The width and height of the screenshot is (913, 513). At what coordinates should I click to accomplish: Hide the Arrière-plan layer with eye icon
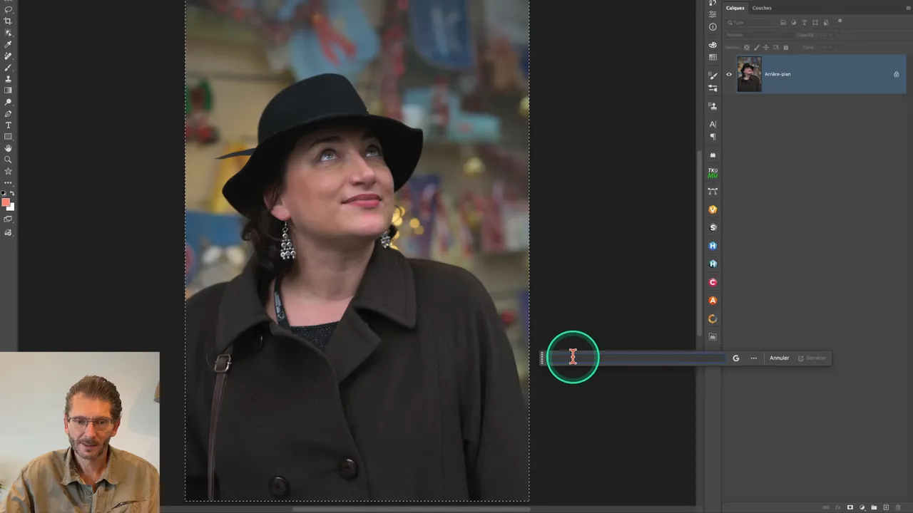pos(729,74)
